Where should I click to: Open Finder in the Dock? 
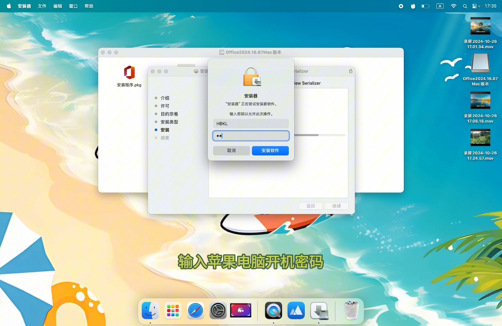(x=150, y=311)
